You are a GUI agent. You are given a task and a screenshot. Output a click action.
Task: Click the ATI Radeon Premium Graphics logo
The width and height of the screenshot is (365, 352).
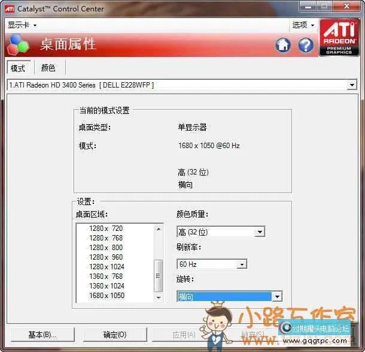point(339,38)
